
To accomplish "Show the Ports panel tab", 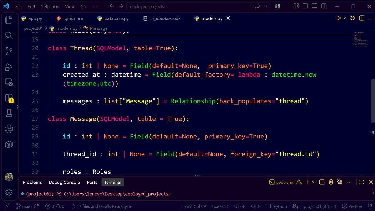I will click(x=92, y=182).
